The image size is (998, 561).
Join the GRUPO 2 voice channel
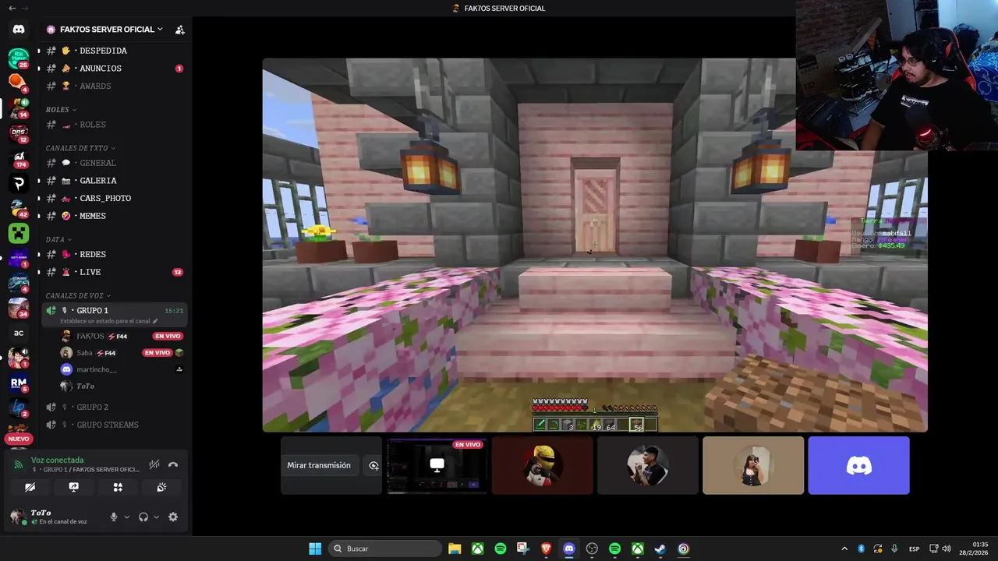(x=114, y=407)
